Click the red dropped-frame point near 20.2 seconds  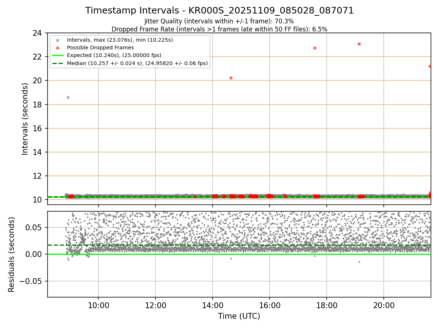[x=231, y=78]
